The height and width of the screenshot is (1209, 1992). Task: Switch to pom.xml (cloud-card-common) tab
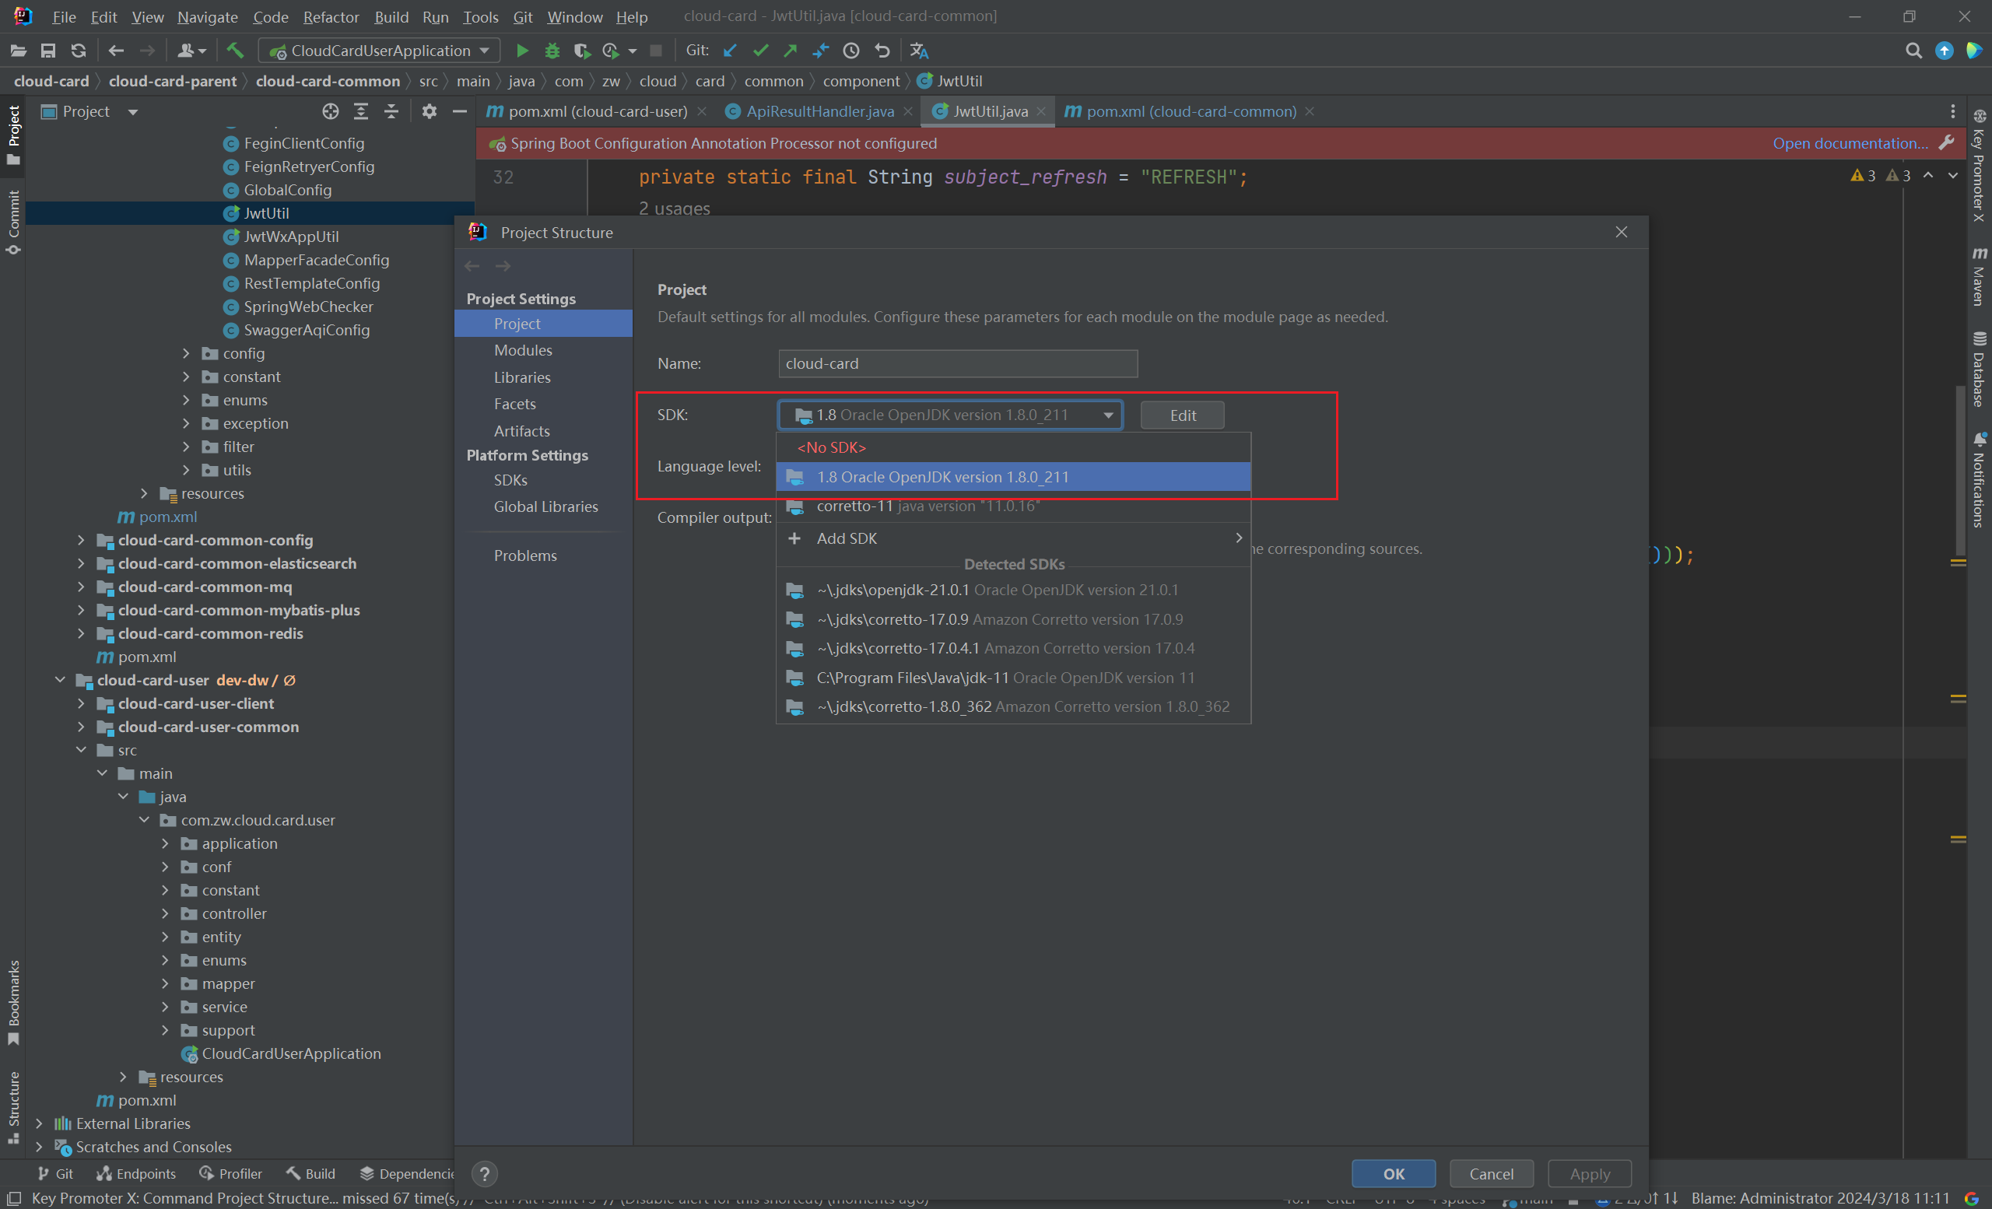coord(1191,111)
